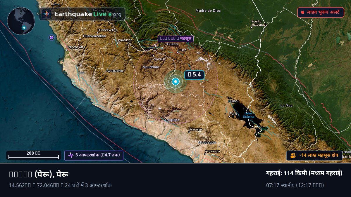Click the 5.4 magnitude label
The width and height of the screenshot is (351, 197).
click(194, 75)
